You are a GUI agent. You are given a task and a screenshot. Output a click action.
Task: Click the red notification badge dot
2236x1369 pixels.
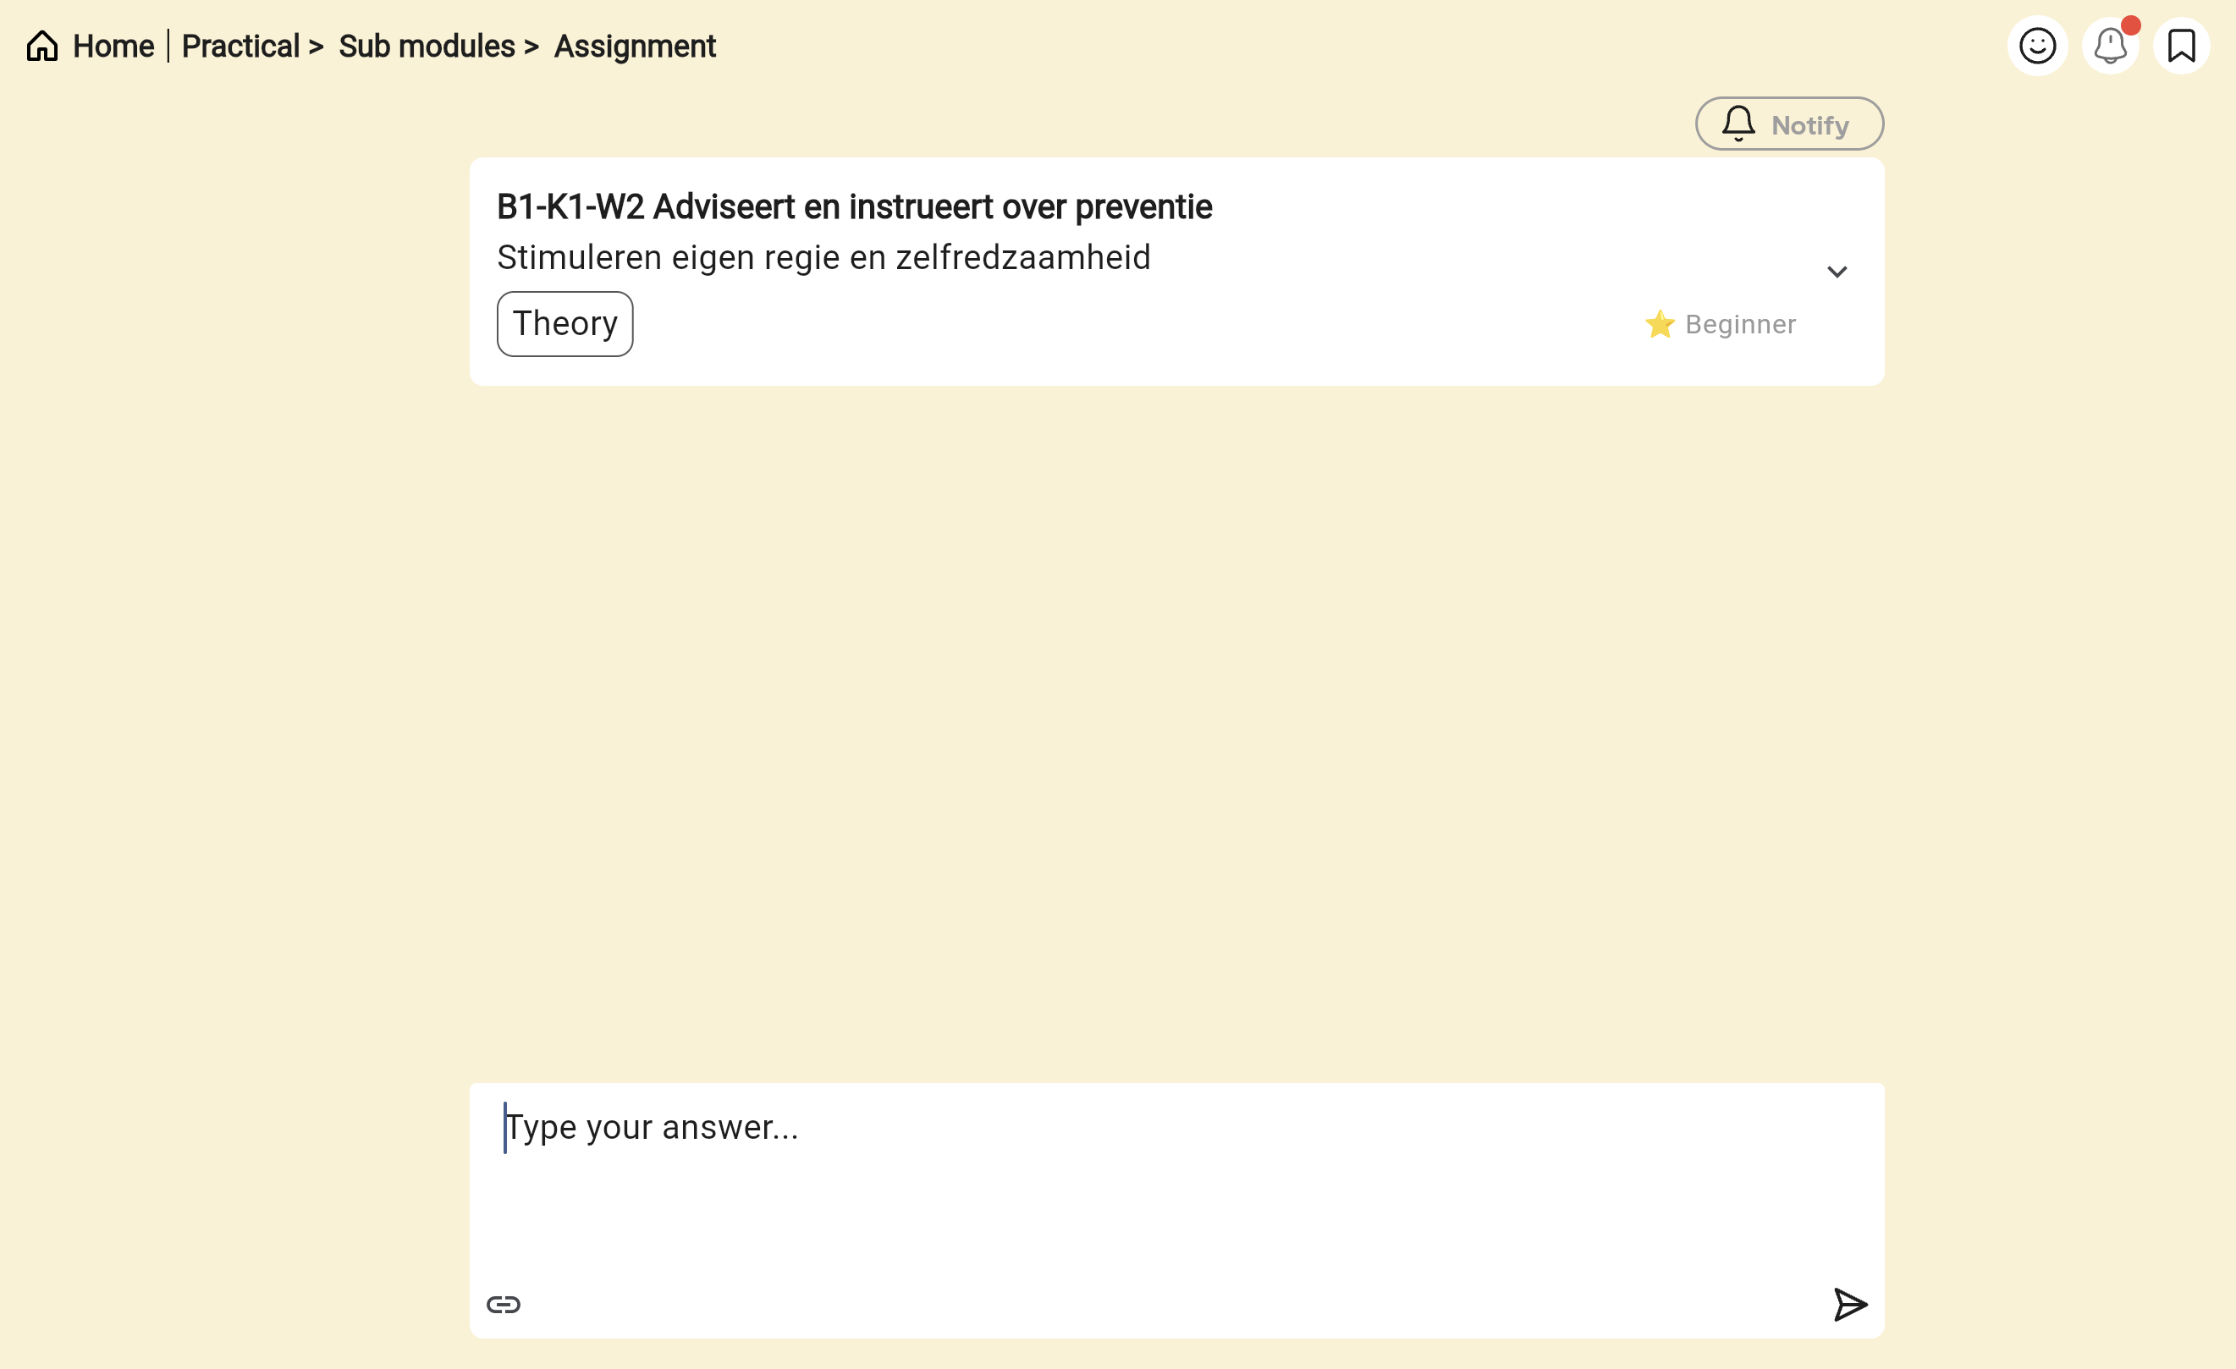[2130, 25]
